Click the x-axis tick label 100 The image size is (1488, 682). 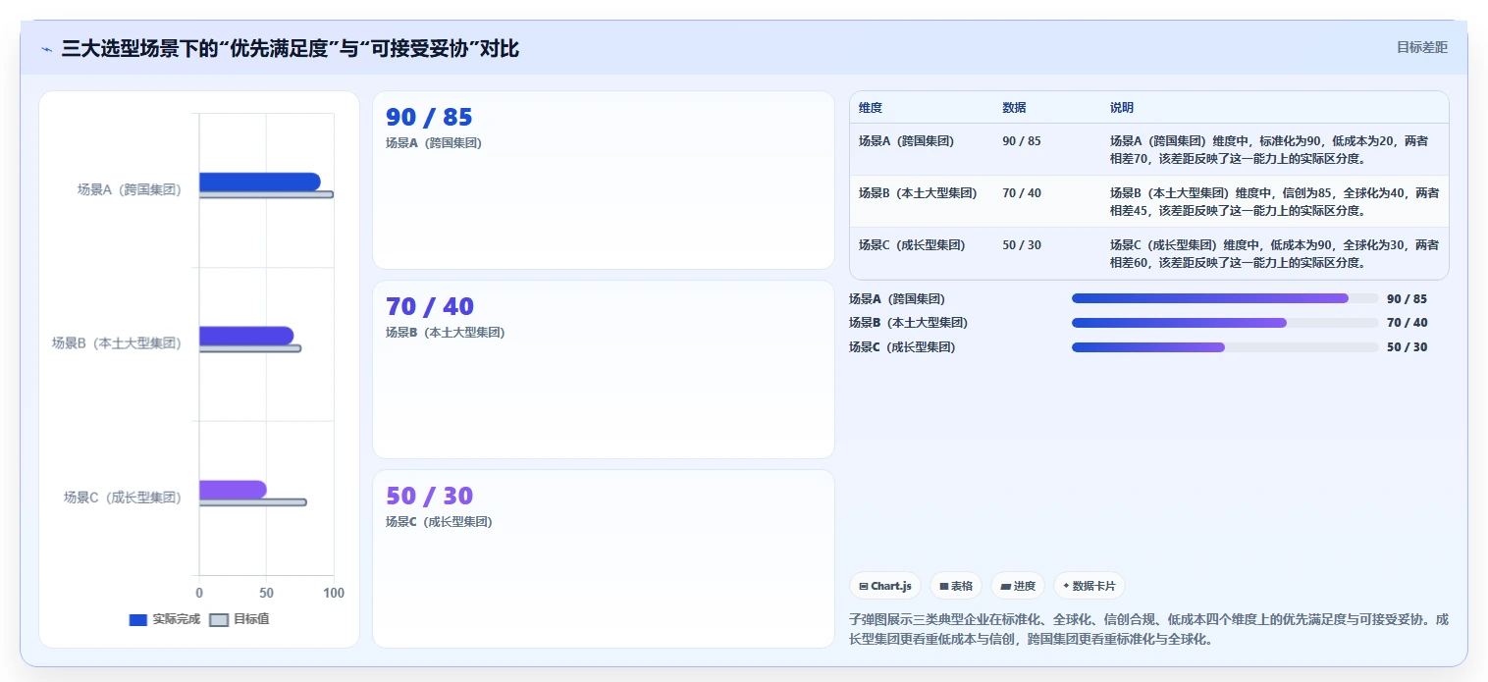pos(334,593)
